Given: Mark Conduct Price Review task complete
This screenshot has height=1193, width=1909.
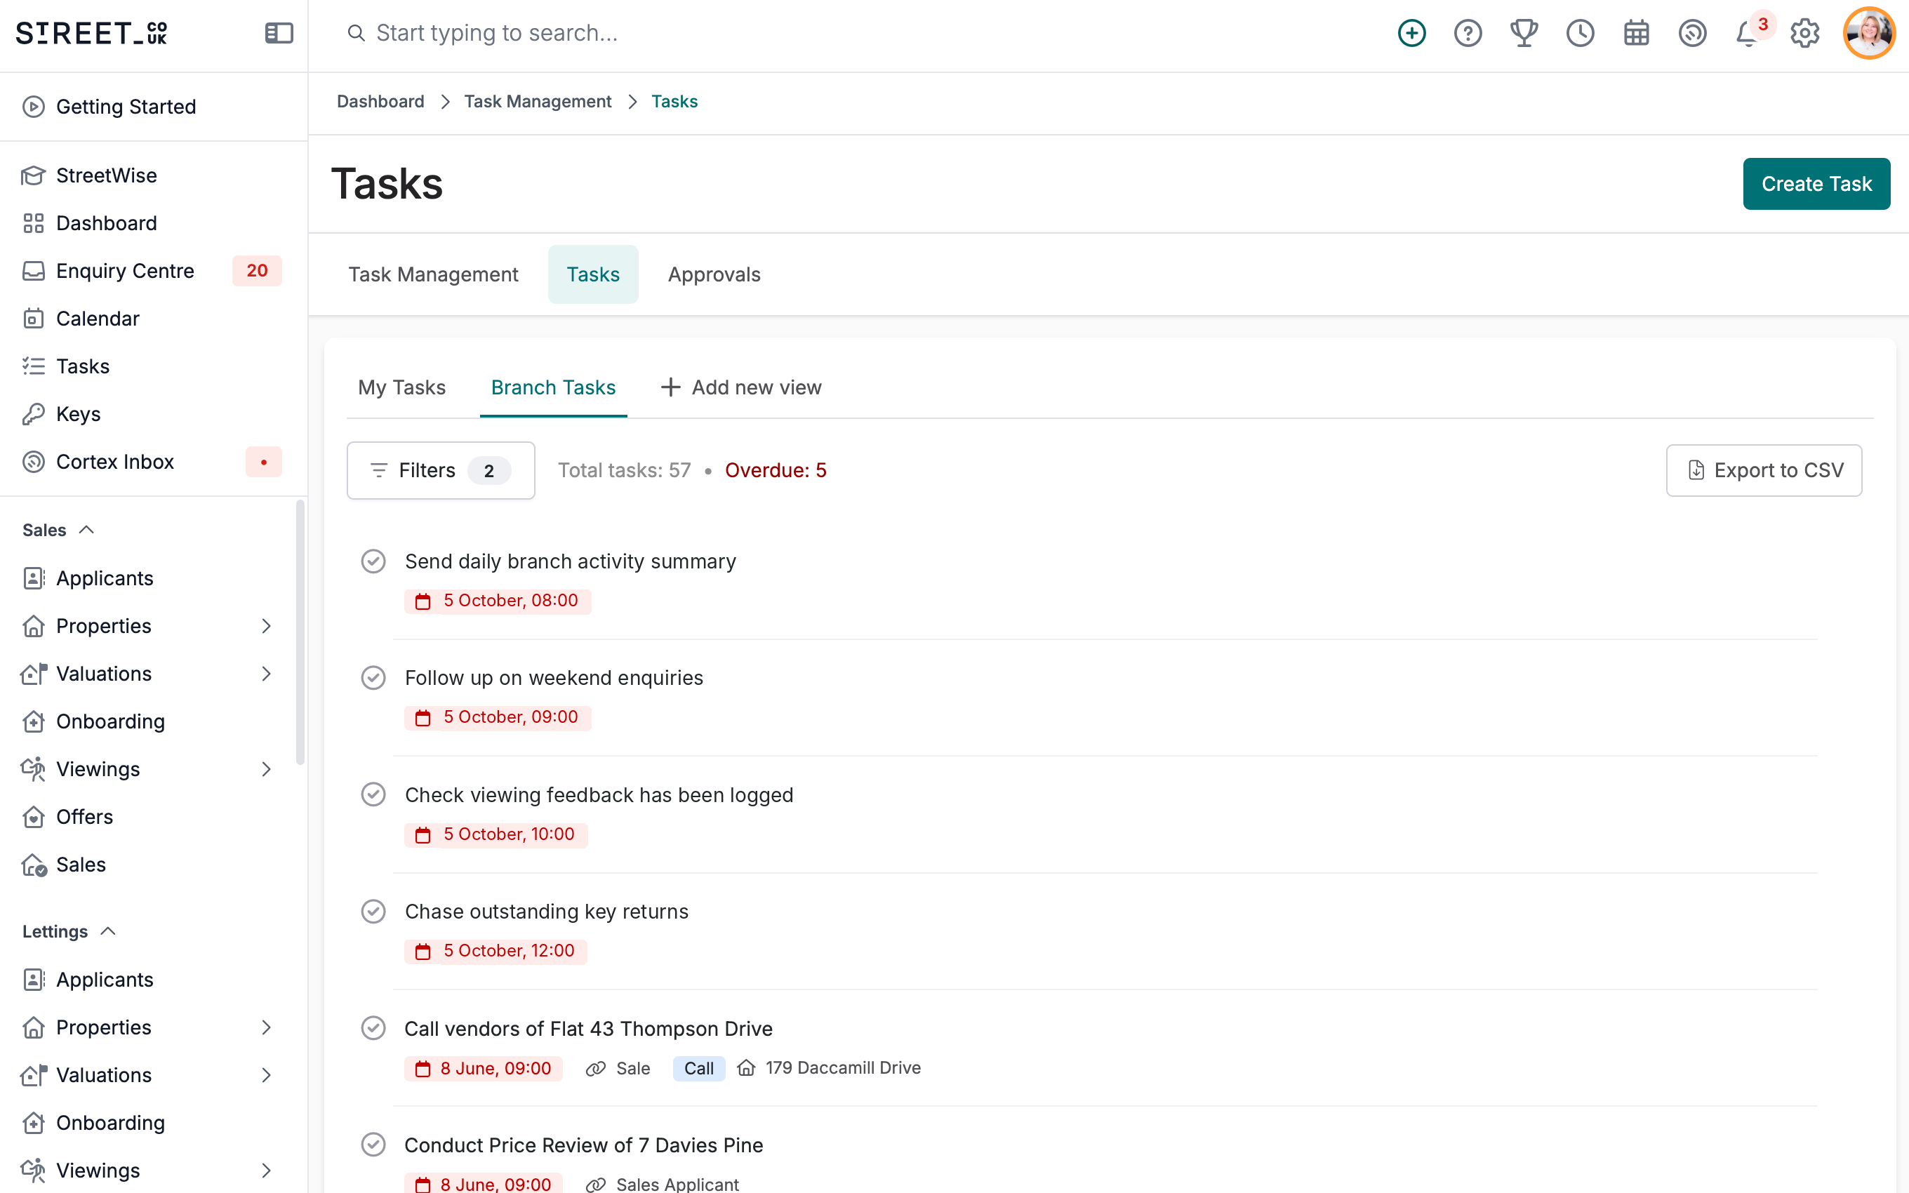Looking at the screenshot, I should coord(373,1145).
